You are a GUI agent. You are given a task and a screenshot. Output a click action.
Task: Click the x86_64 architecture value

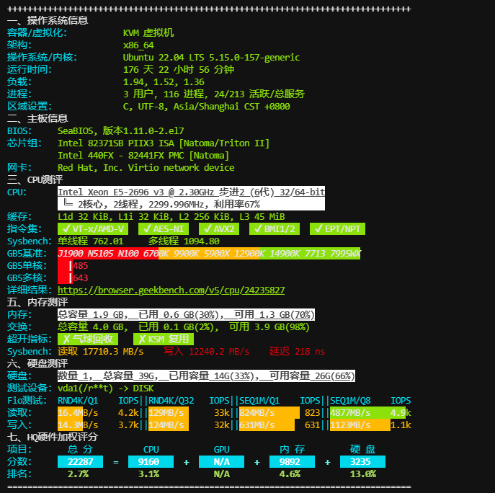click(138, 45)
